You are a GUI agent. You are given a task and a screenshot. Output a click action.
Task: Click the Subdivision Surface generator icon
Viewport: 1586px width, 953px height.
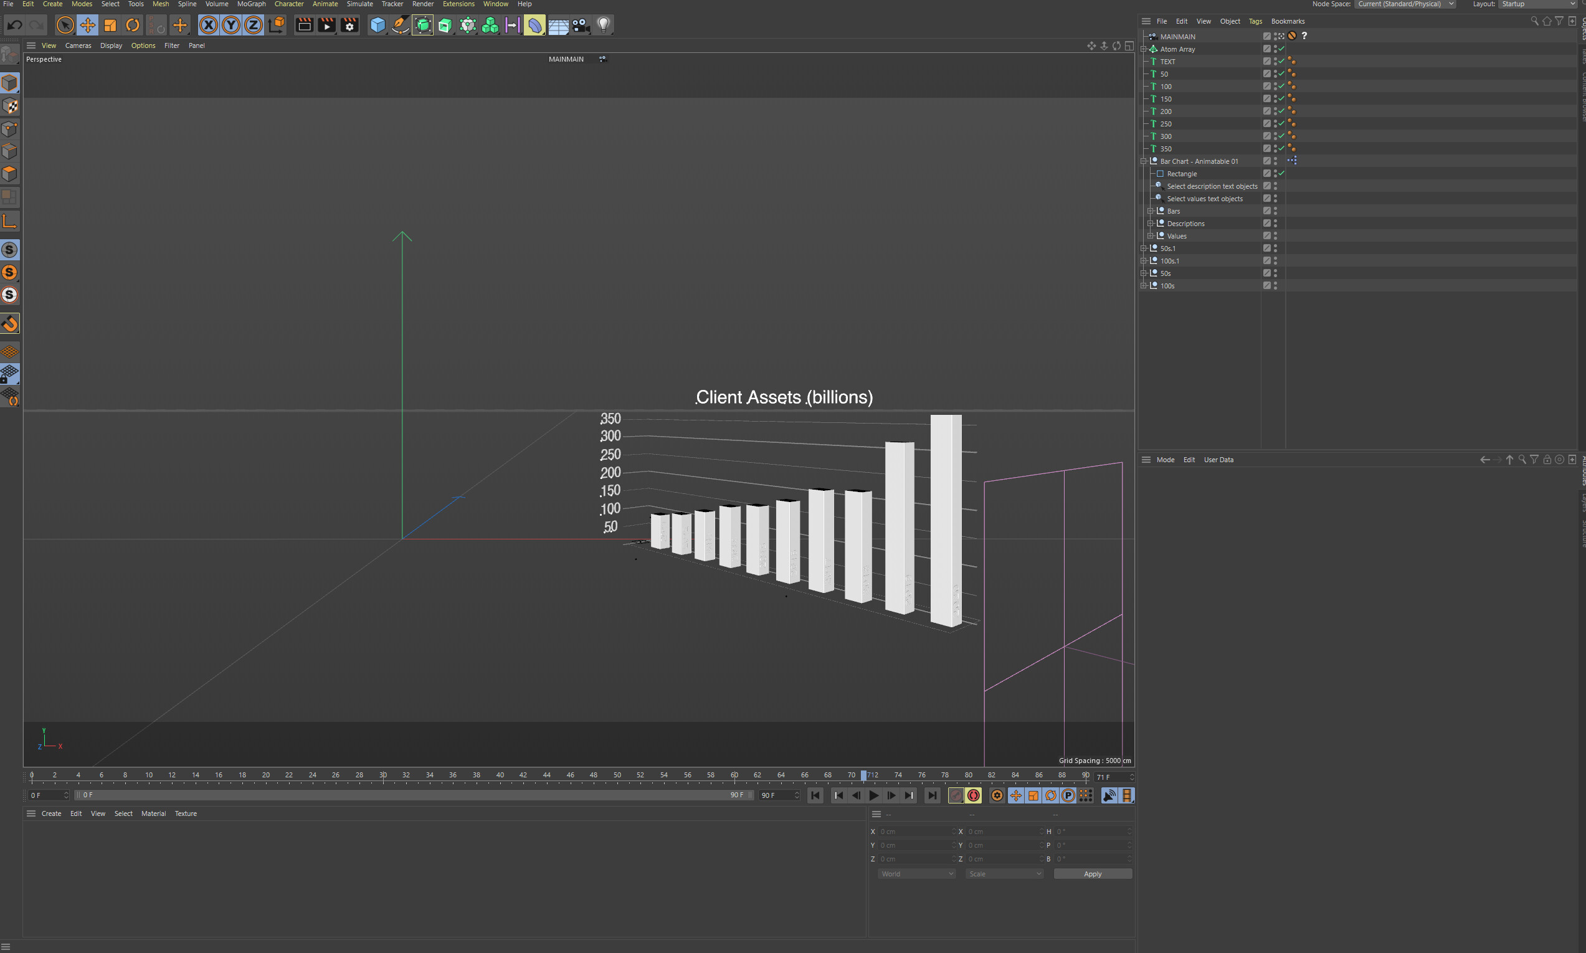422,25
